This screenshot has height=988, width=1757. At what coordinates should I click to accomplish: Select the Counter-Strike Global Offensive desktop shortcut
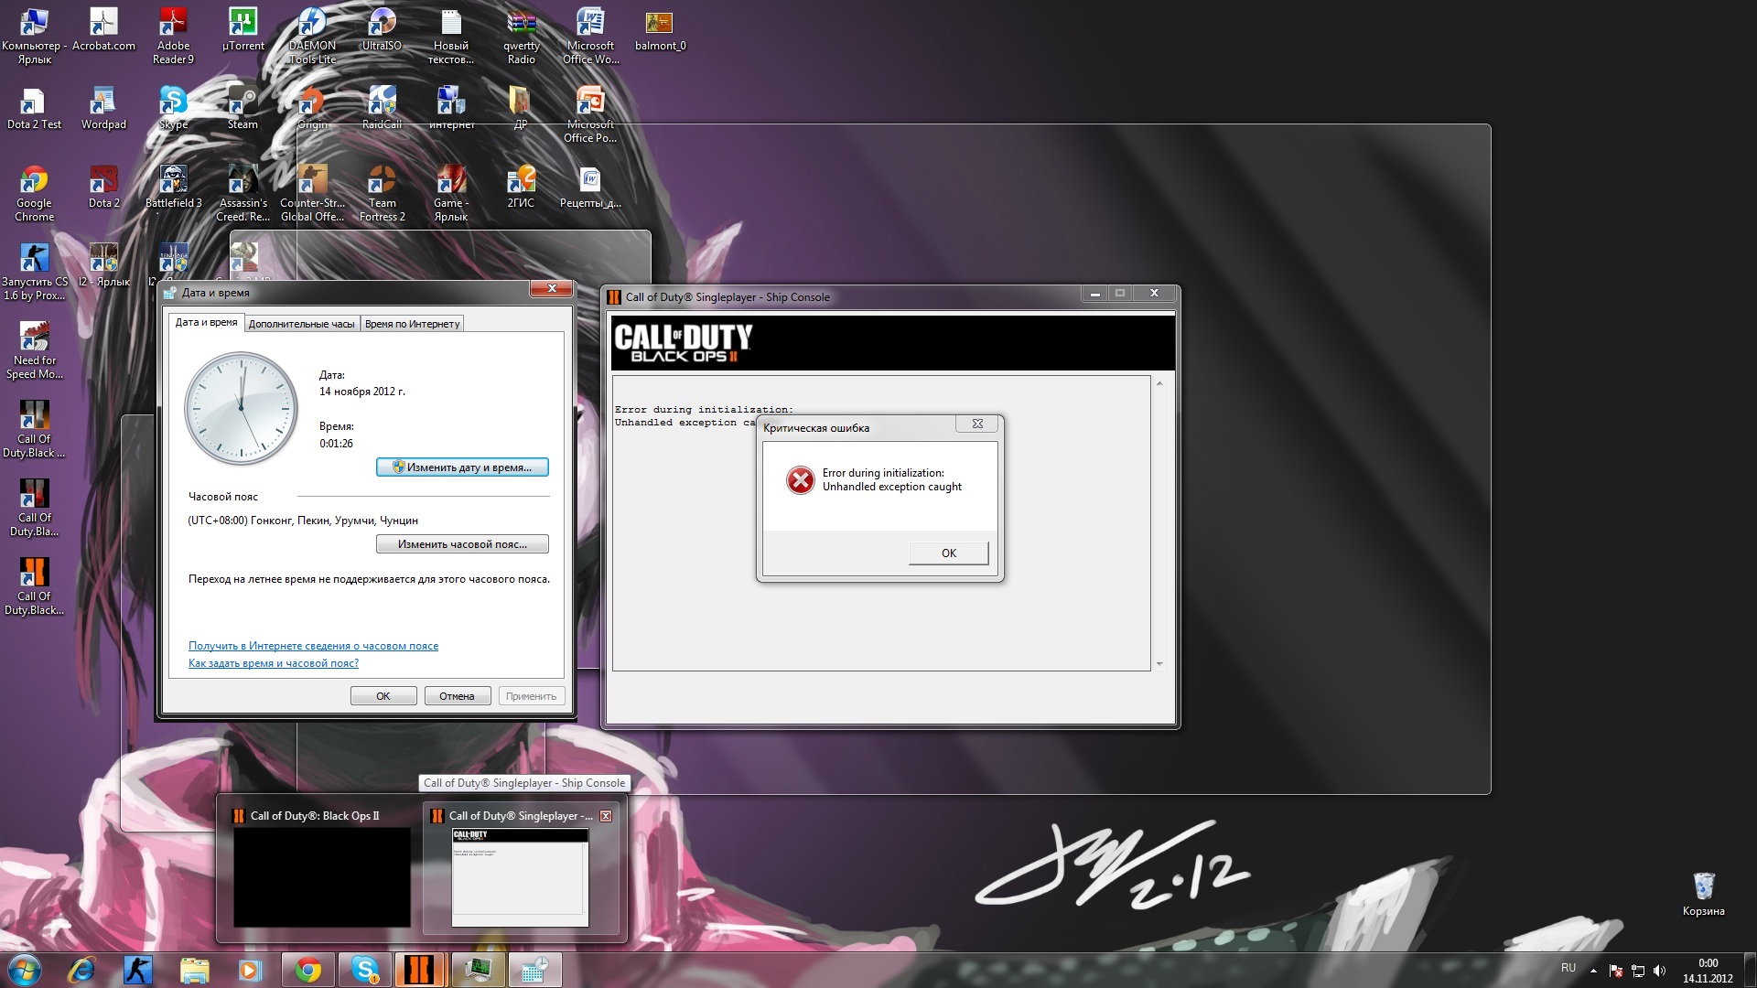(x=312, y=194)
